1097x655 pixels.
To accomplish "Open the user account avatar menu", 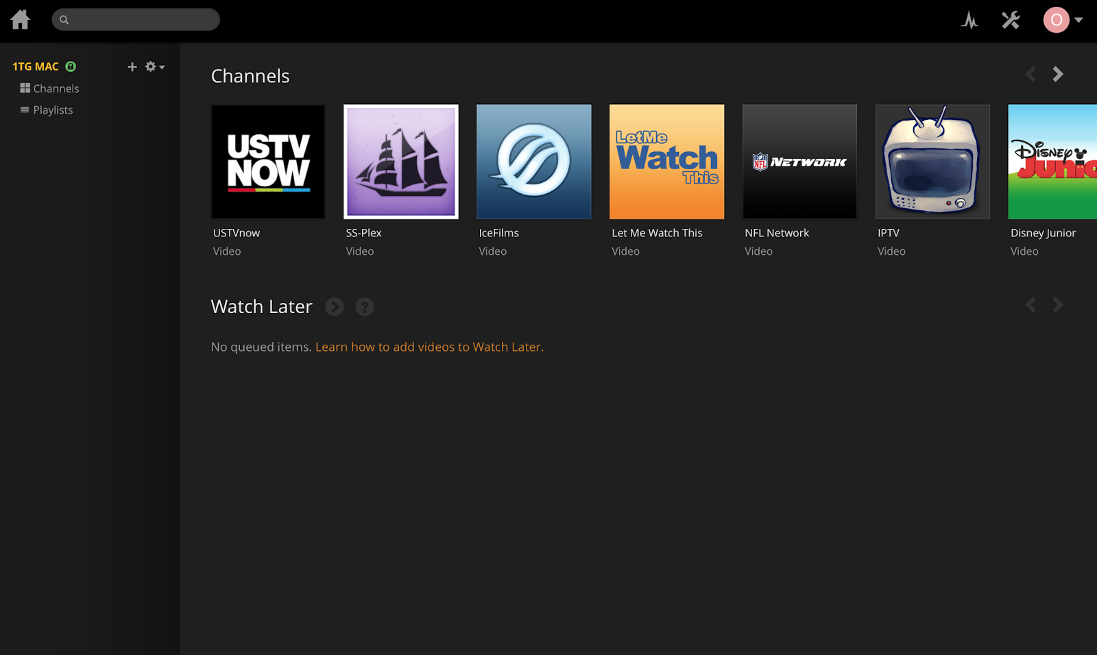I will point(1063,20).
